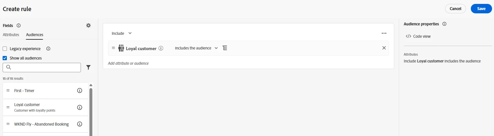
Task: Select the Audiences tab
Action: click(x=35, y=34)
